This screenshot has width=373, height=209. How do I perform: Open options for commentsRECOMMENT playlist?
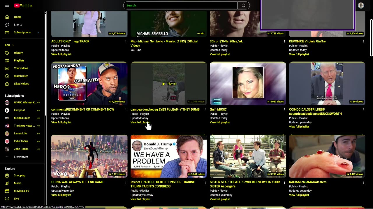point(126,110)
